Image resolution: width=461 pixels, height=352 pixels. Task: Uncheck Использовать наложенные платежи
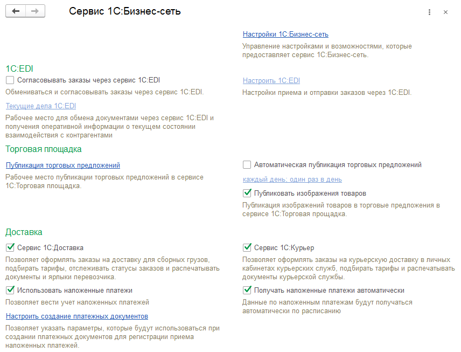pos(10,291)
